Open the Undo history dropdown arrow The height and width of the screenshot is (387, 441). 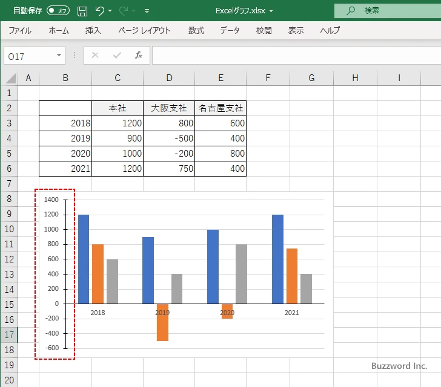(x=110, y=11)
